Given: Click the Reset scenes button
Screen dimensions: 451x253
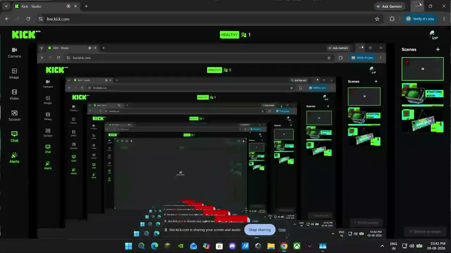Looking at the screenshot, I should coord(425,232).
